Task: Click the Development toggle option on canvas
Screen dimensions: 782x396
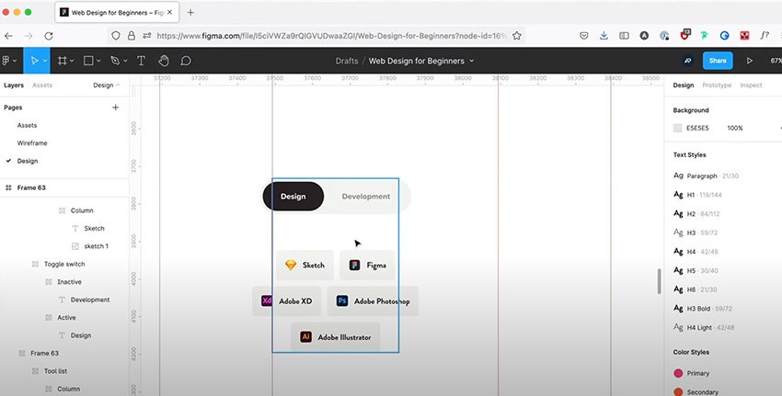Action: click(366, 197)
